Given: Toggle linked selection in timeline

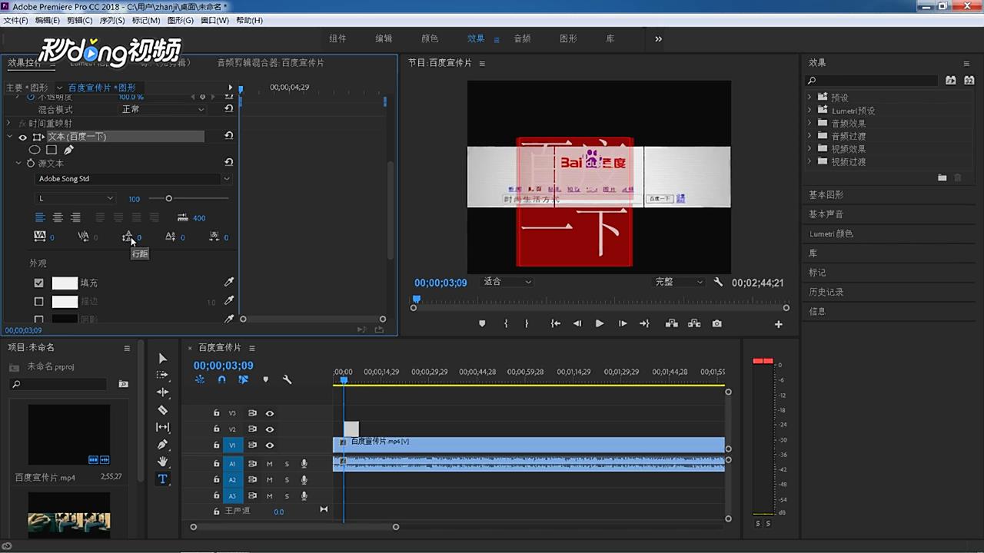Looking at the screenshot, I should click(x=243, y=379).
